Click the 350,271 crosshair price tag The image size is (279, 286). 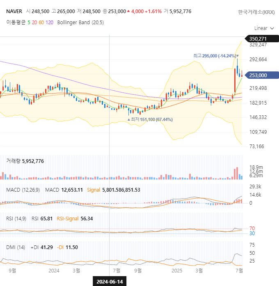[x=261, y=39]
